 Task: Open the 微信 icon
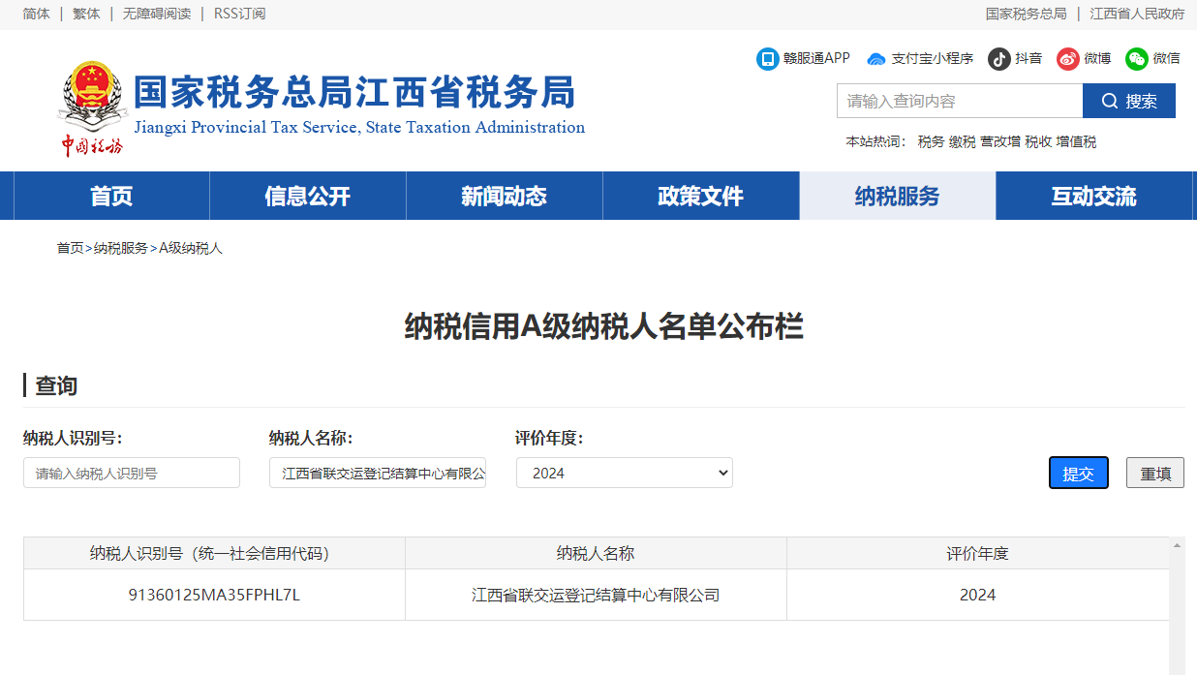(1136, 59)
